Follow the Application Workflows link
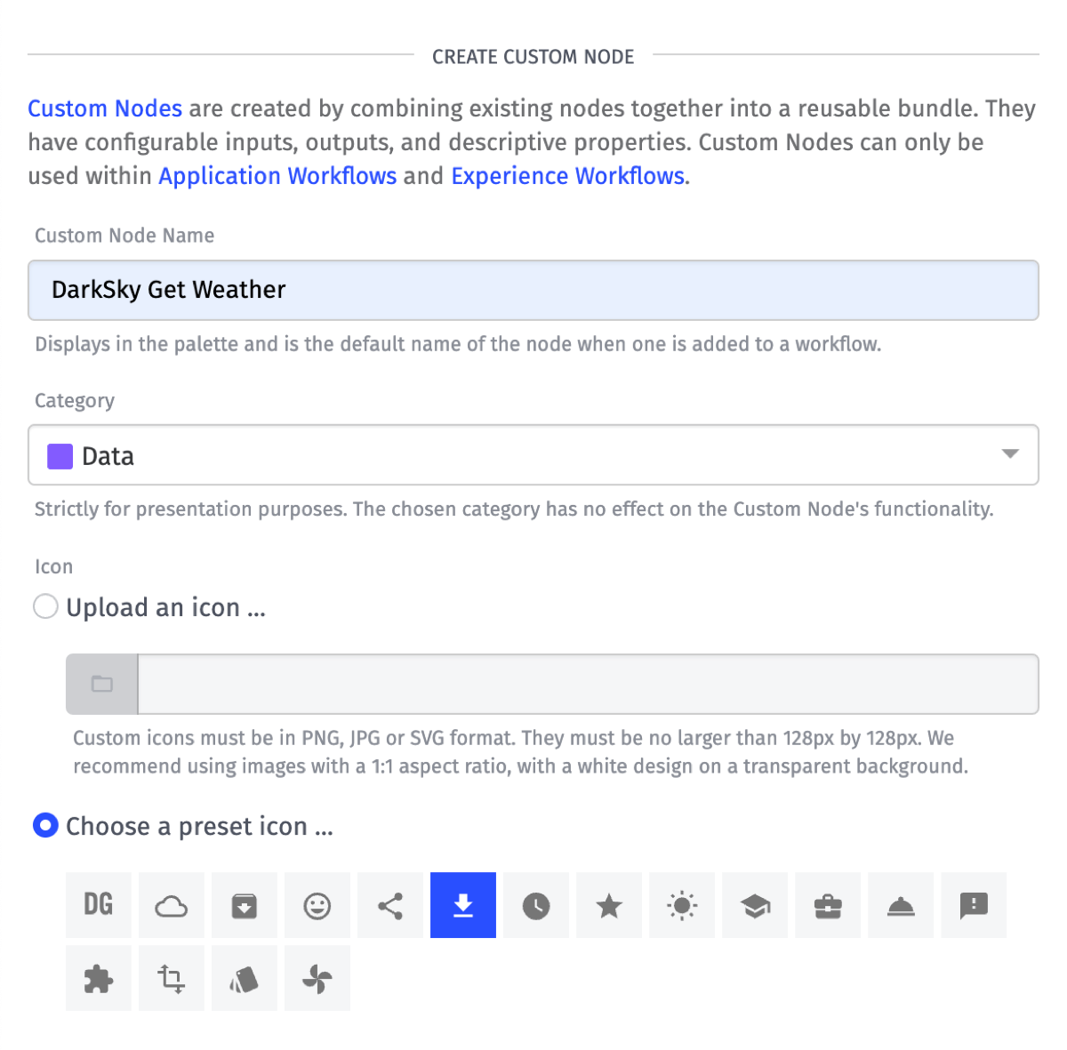The width and height of the screenshot is (1067, 1050). pyautogui.click(x=277, y=176)
